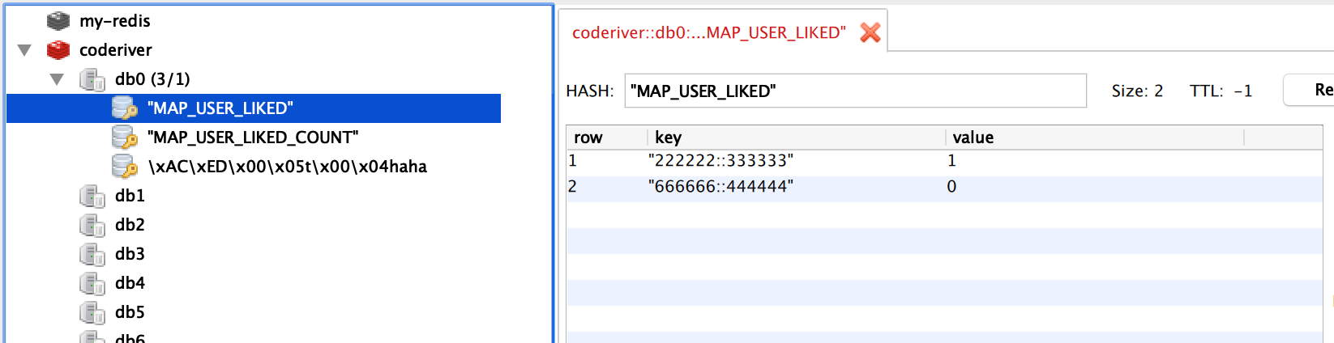Select db0 (3/1) in the tree
The image size is (1334, 343).
click(x=152, y=79)
